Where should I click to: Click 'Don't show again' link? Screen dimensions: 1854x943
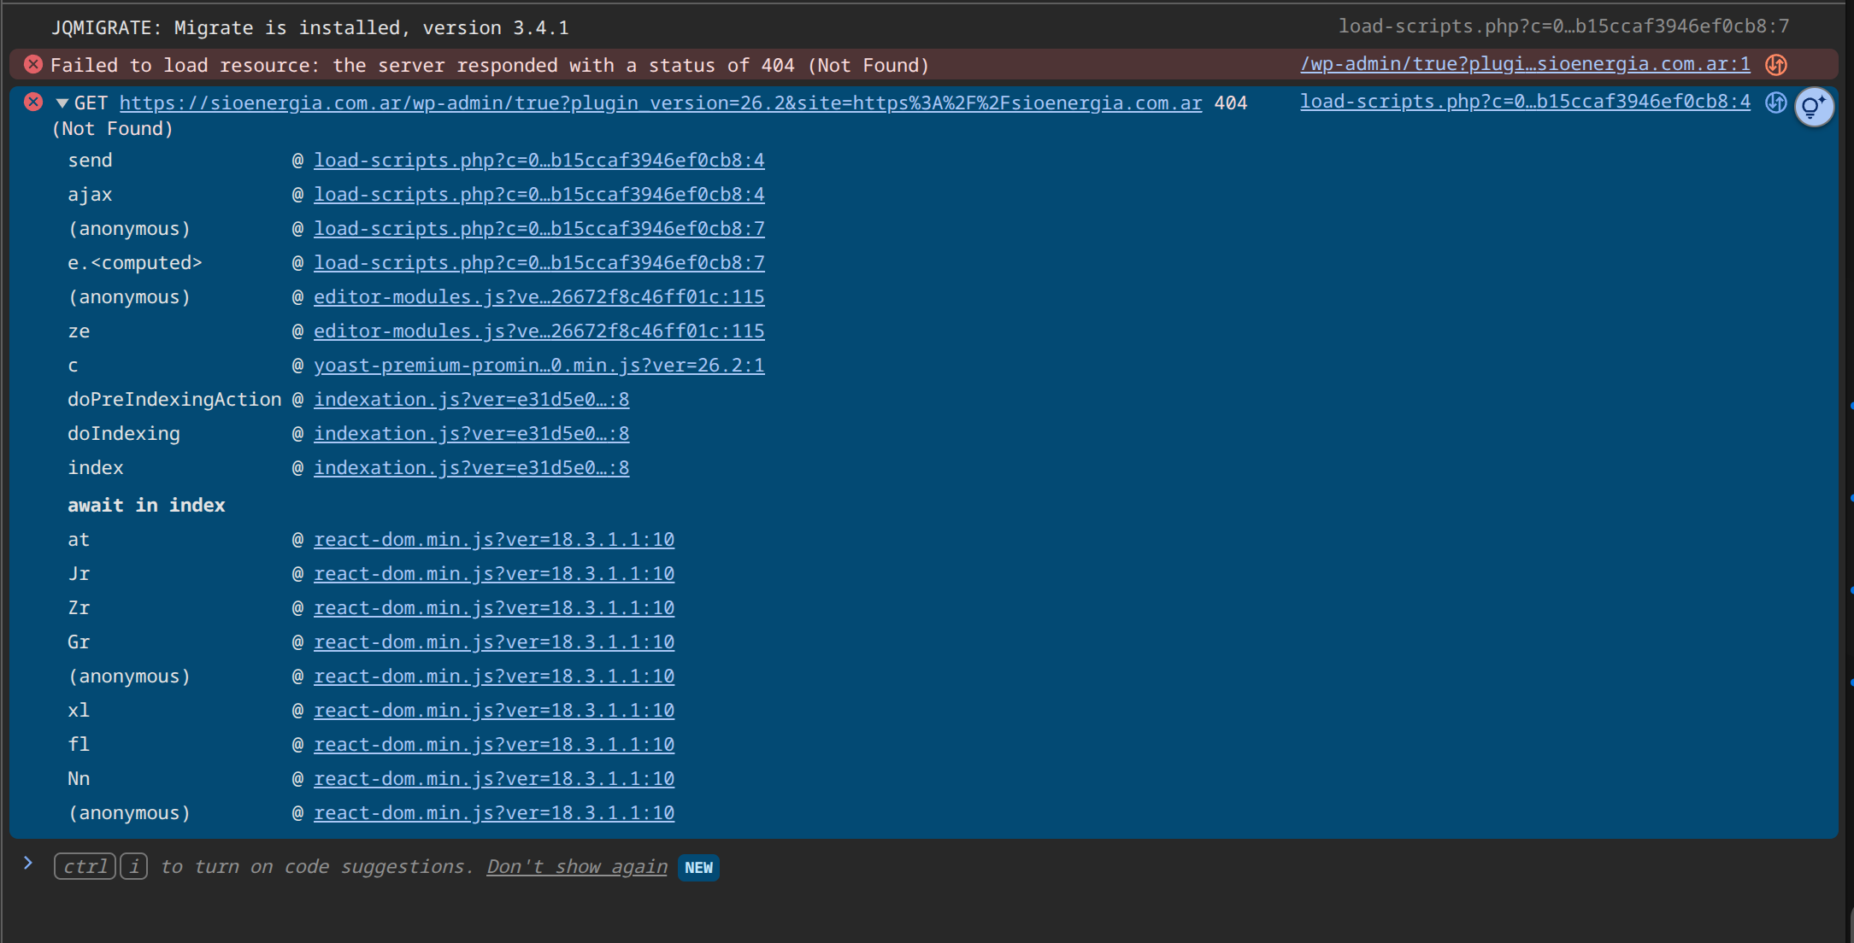(x=576, y=867)
